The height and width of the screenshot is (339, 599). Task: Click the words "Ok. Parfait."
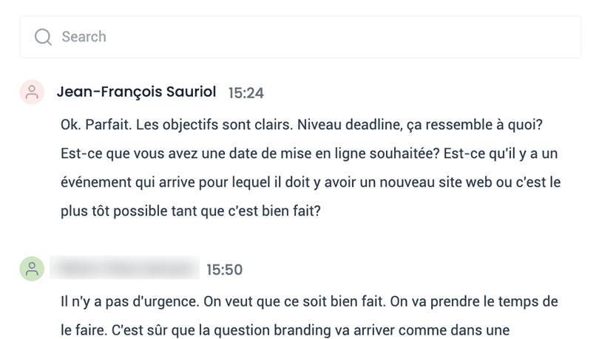tap(93, 124)
